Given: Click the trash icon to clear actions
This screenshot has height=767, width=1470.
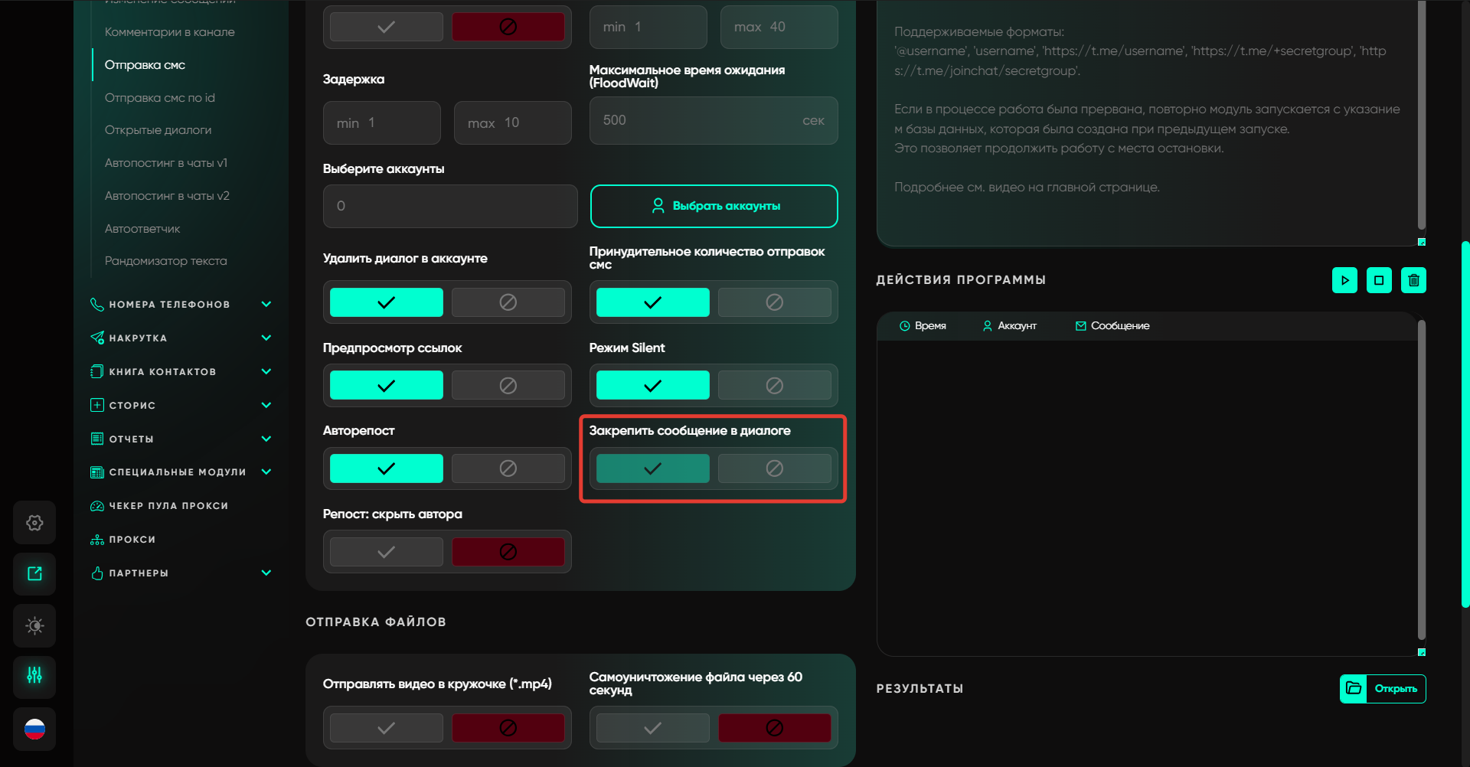Looking at the screenshot, I should (x=1413, y=280).
